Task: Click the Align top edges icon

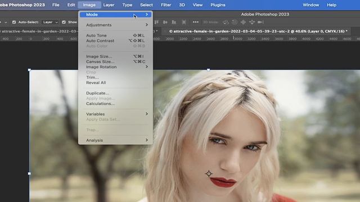Action: (156, 22)
